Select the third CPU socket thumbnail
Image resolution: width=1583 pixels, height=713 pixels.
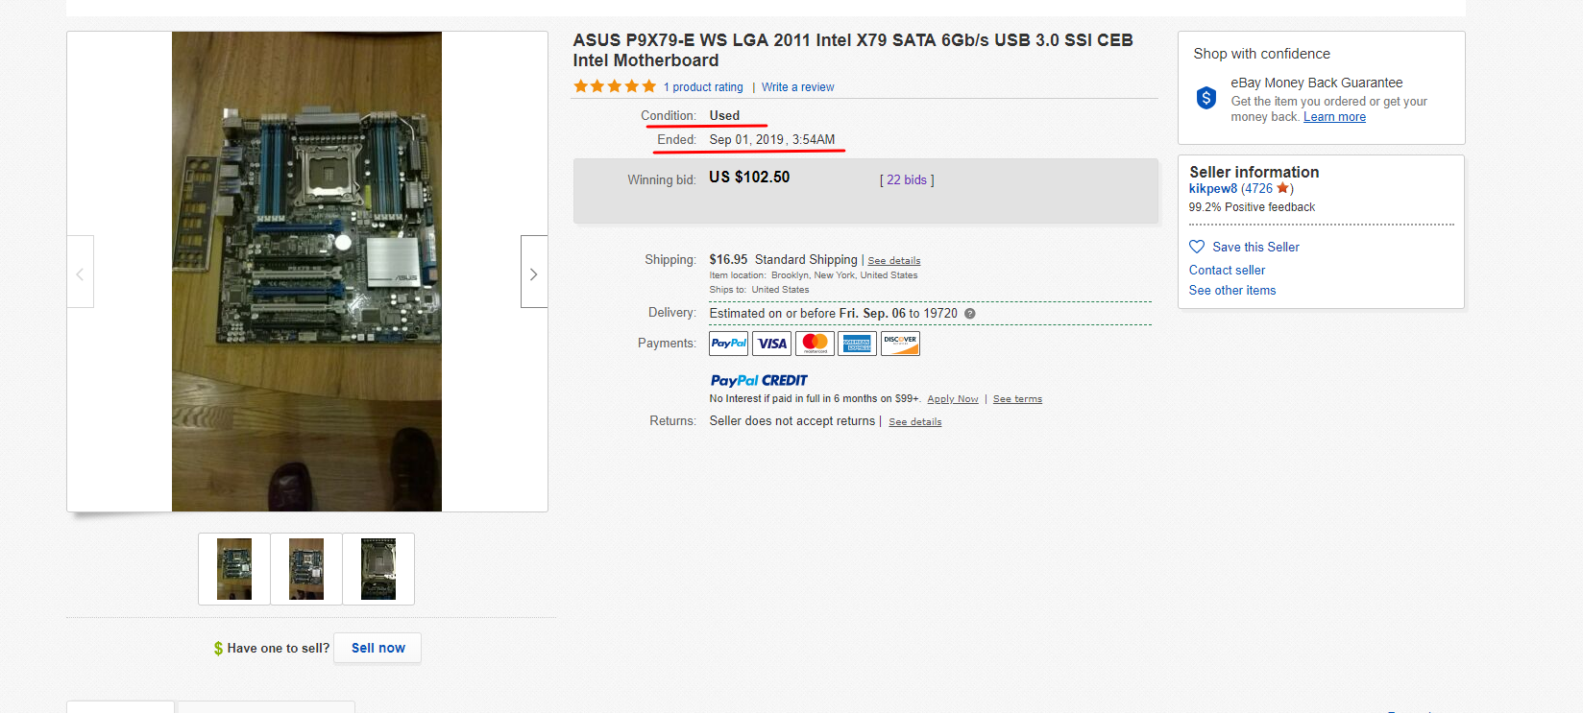378,569
